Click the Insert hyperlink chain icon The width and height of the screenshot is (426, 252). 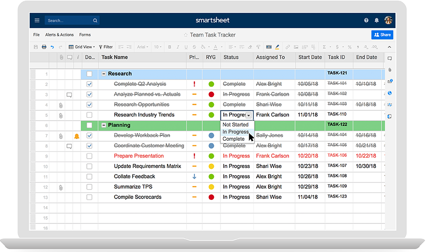coord(288,47)
